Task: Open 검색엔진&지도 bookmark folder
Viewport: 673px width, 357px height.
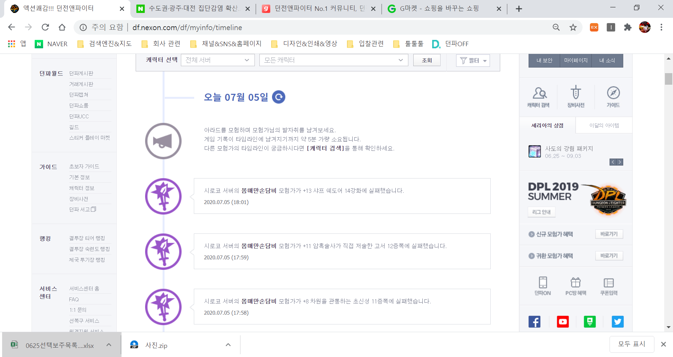Action: pos(104,44)
